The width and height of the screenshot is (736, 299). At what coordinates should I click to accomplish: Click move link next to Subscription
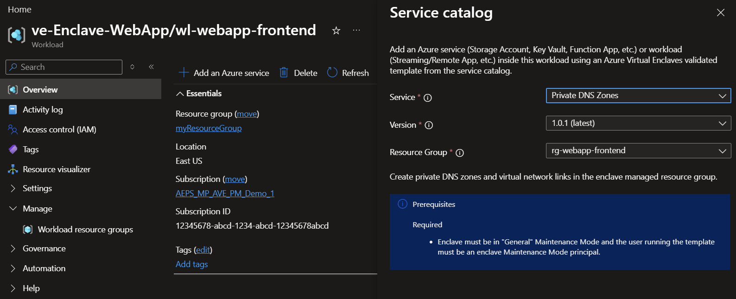point(235,179)
